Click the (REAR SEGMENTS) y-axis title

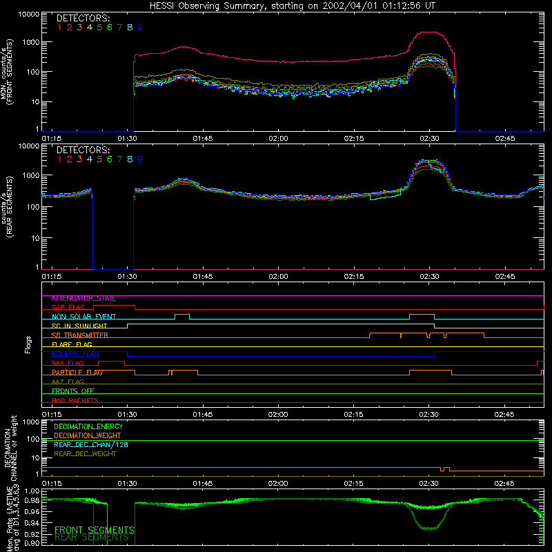coord(10,206)
